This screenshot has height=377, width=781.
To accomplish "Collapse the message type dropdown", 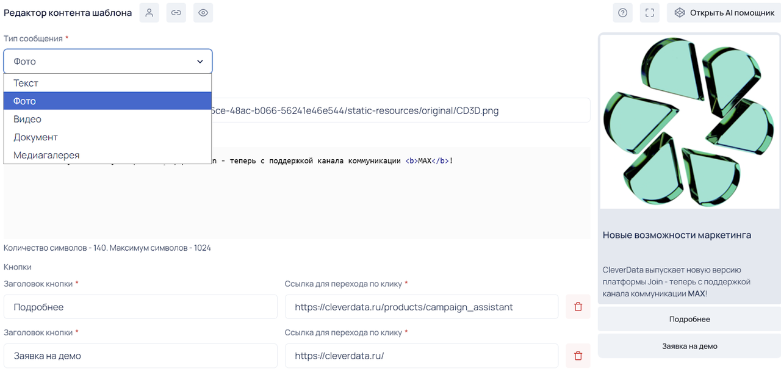I will (x=108, y=62).
